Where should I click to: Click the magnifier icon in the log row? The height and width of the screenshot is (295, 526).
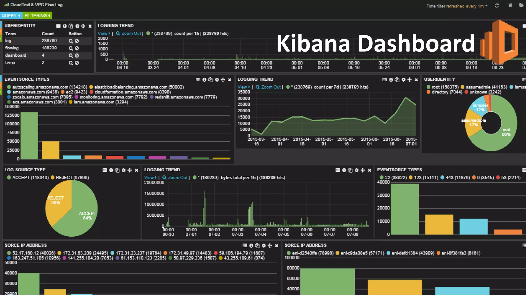[x=71, y=41]
